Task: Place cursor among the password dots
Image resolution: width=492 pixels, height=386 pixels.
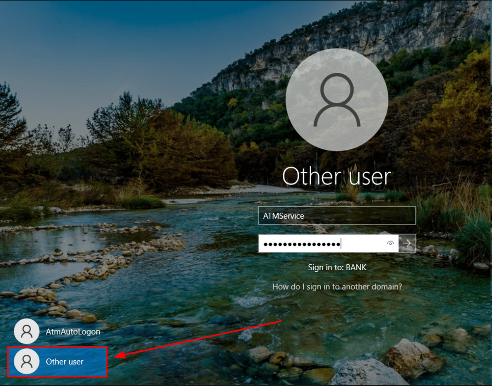Action: pos(302,244)
